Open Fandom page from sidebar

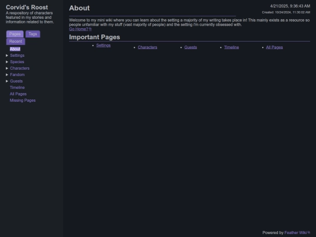point(18,75)
